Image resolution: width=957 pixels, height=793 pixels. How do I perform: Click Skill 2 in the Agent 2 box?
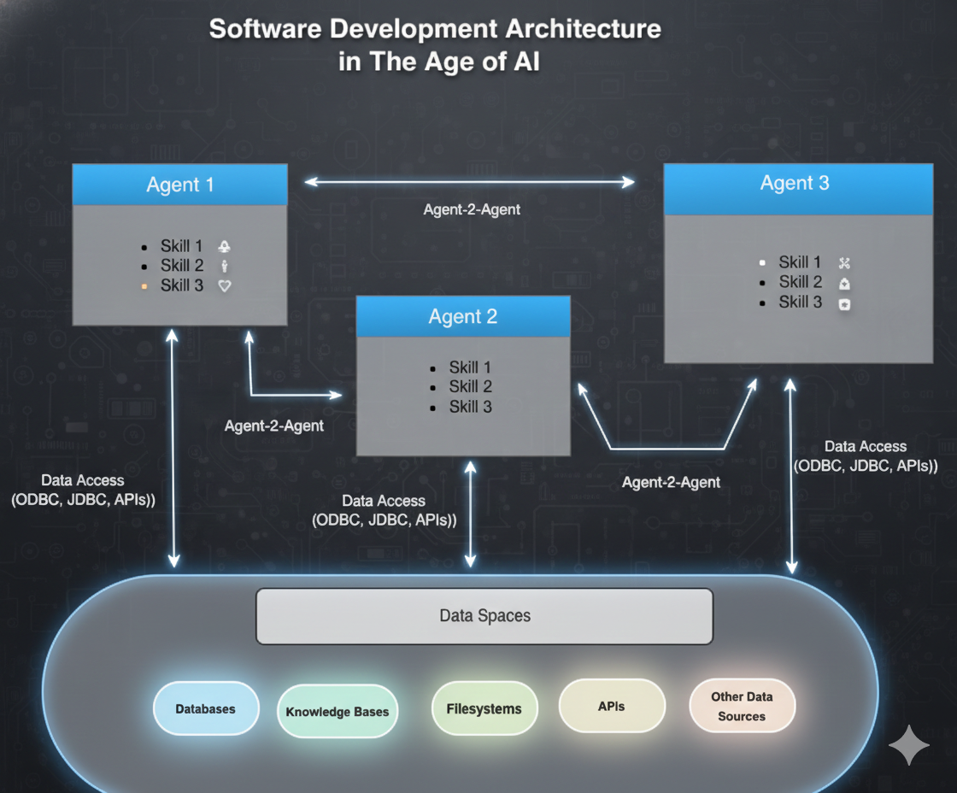(470, 387)
